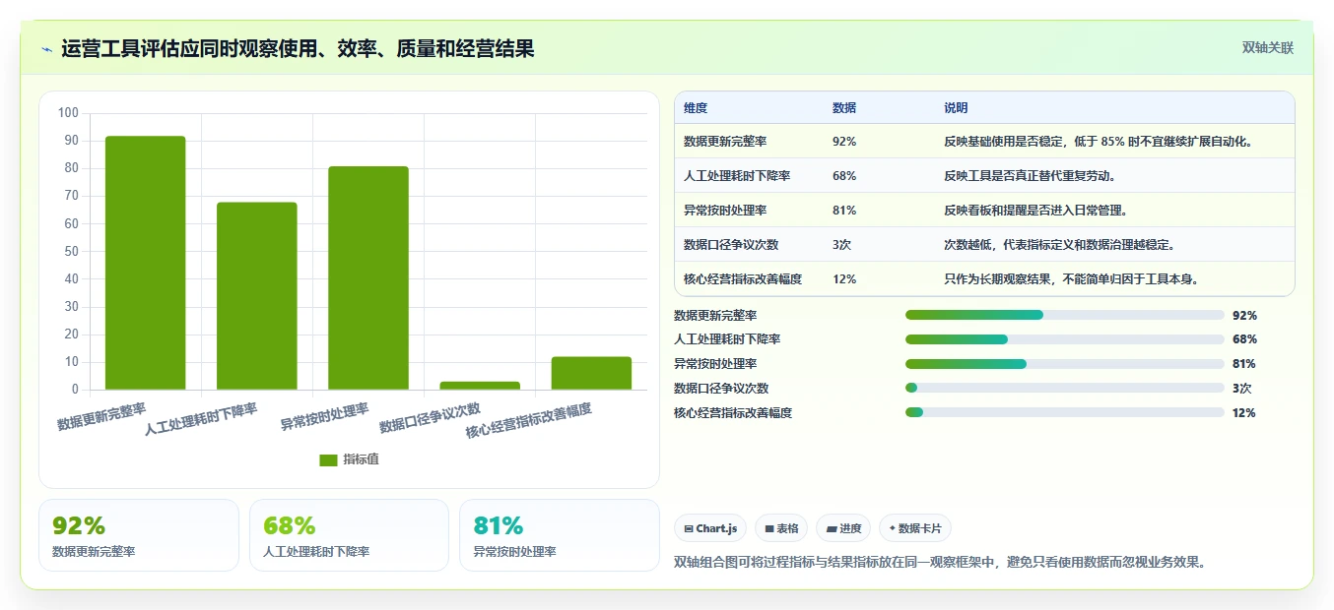Click the footer note starting 双轴组合图

[x=940, y=563]
